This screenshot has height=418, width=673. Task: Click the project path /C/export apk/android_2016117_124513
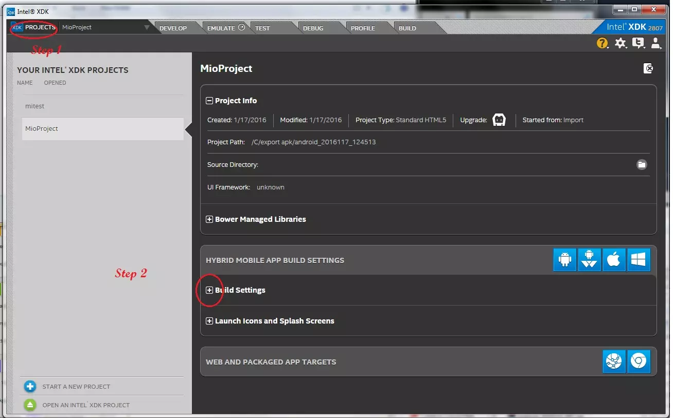[313, 142]
